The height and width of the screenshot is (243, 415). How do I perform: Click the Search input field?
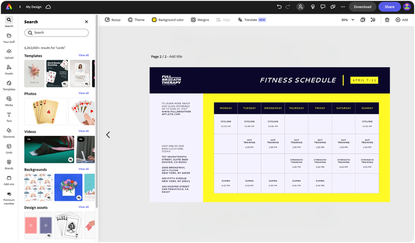click(x=56, y=33)
